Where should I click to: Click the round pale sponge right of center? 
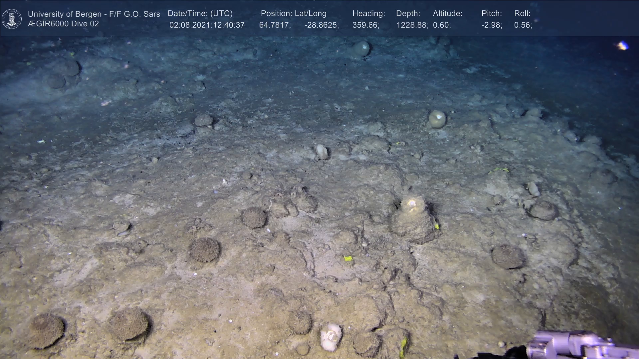(x=437, y=119)
